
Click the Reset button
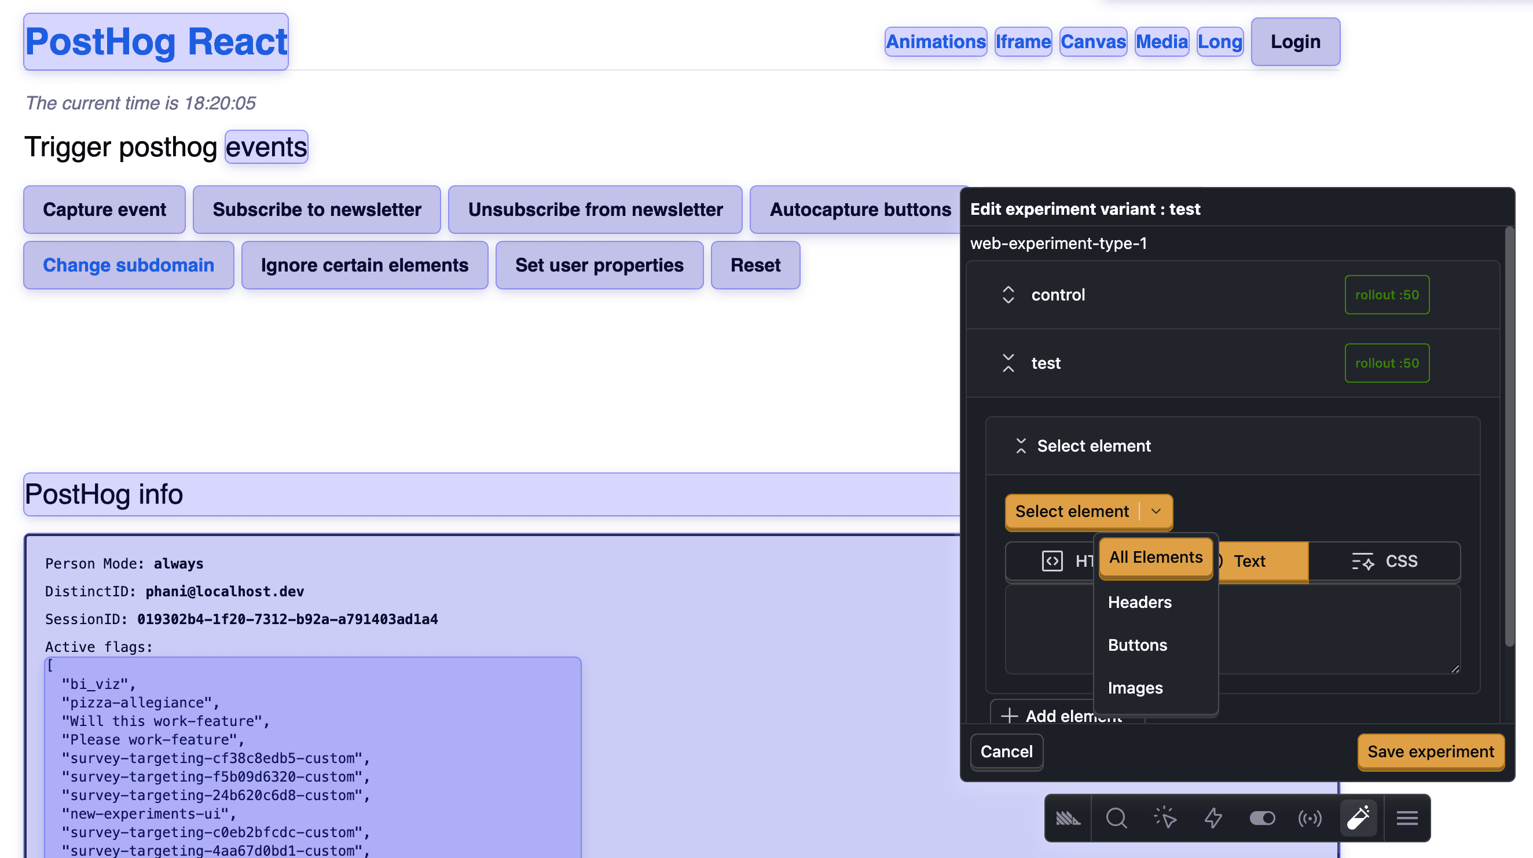click(755, 265)
